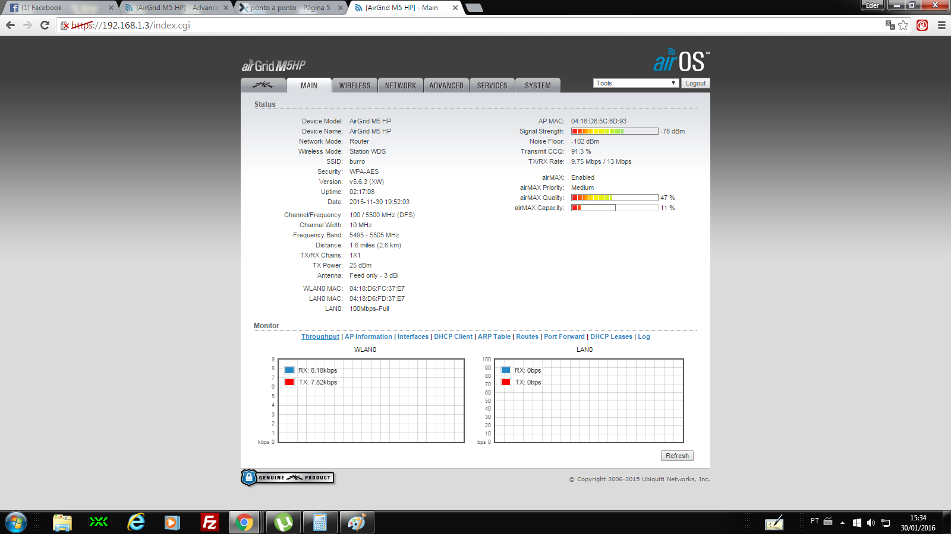Screen dimensions: 951x534
Task: Open the green X app in taskbar
Action: [99, 522]
